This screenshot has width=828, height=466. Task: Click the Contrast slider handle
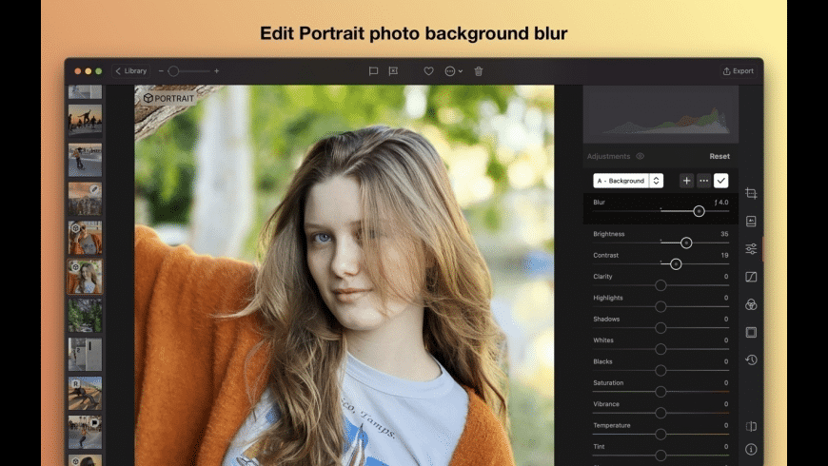point(676,263)
